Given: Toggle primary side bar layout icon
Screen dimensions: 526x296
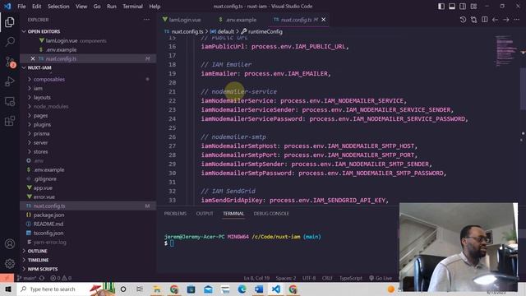Looking at the screenshot, I should pyautogui.click(x=441, y=6).
